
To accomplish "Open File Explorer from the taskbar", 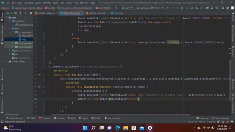I will pyautogui.click(x=126, y=128).
